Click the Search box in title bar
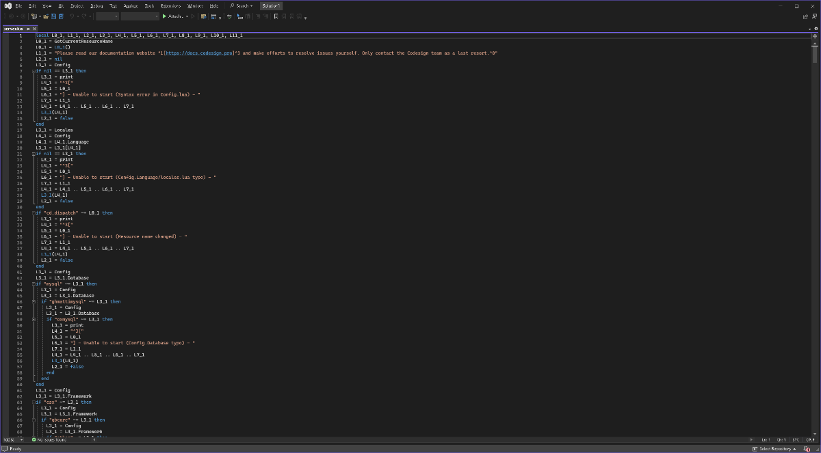Screen dimensions: 821x453 241,5
